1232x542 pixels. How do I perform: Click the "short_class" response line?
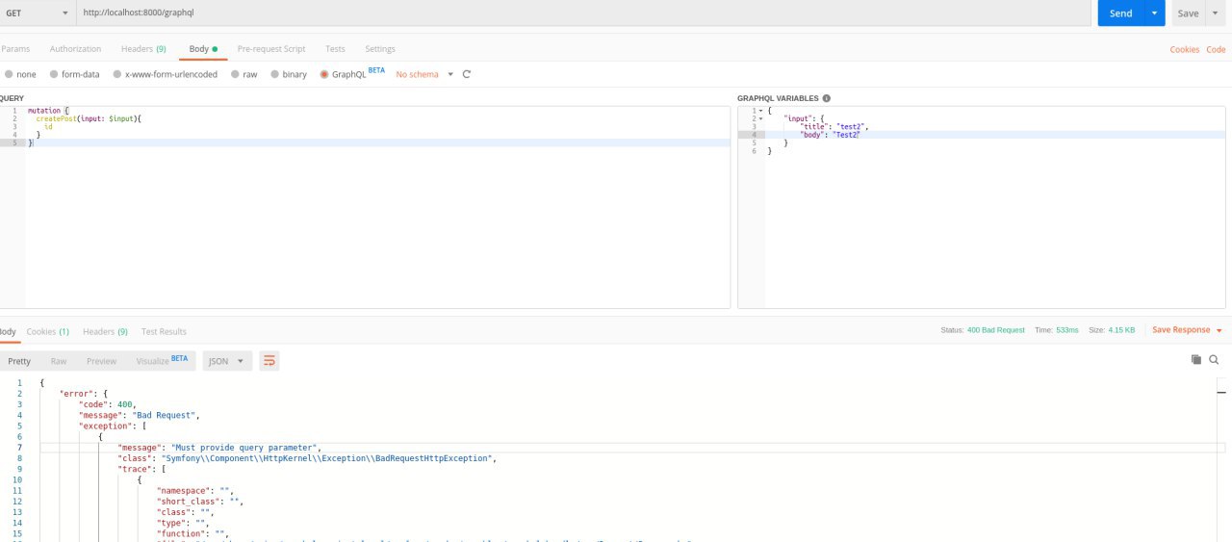tap(200, 501)
